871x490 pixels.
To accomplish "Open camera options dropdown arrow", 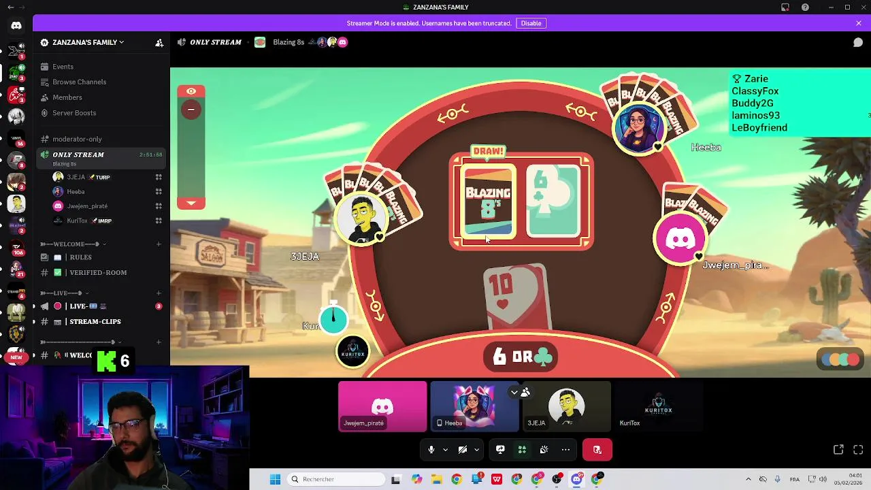I will pyautogui.click(x=476, y=450).
